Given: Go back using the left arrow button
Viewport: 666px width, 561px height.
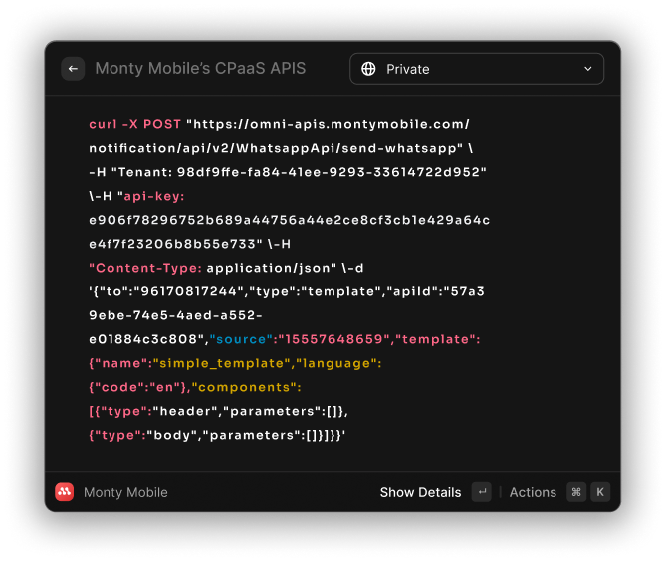Looking at the screenshot, I should pos(73,69).
